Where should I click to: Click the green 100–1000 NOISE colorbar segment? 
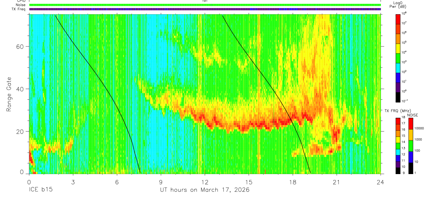411,146
